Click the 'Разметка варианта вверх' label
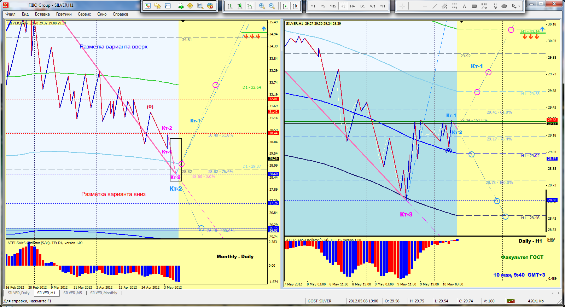Screen dimensions: 565x307 (113, 47)
